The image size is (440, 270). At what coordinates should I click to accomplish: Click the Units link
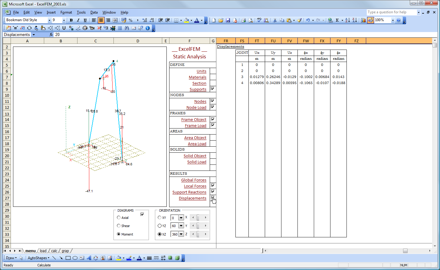[202, 71]
